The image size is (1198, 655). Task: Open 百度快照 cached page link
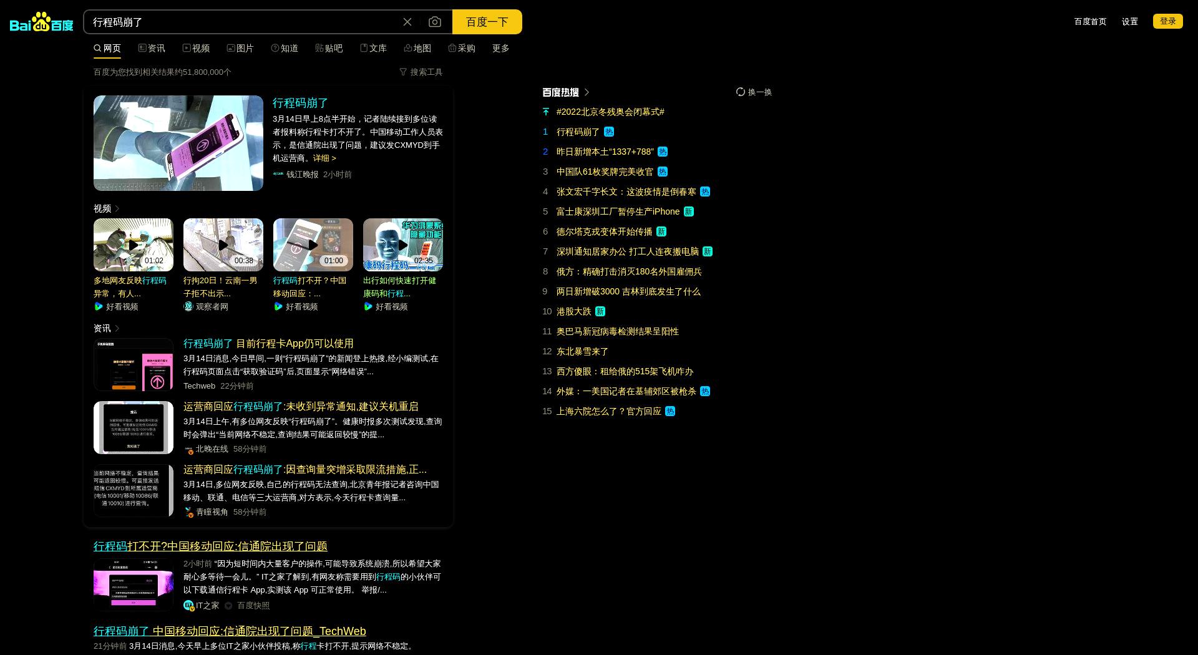(x=253, y=605)
